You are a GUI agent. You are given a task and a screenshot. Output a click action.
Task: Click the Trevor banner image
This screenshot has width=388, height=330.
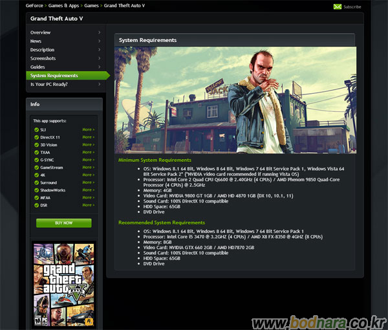(x=235, y=100)
